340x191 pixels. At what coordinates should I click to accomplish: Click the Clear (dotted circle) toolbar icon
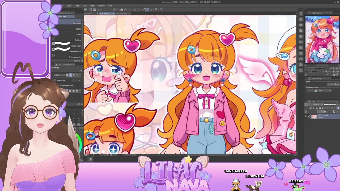click(x=114, y=10)
